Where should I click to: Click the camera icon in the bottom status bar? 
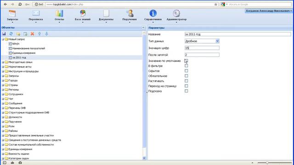point(20,163)
